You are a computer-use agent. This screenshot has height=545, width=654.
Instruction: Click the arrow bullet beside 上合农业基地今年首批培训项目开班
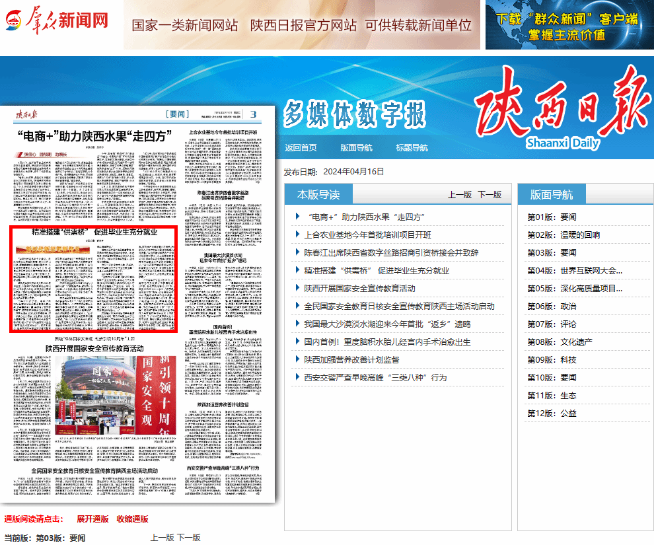pos(297,234)
